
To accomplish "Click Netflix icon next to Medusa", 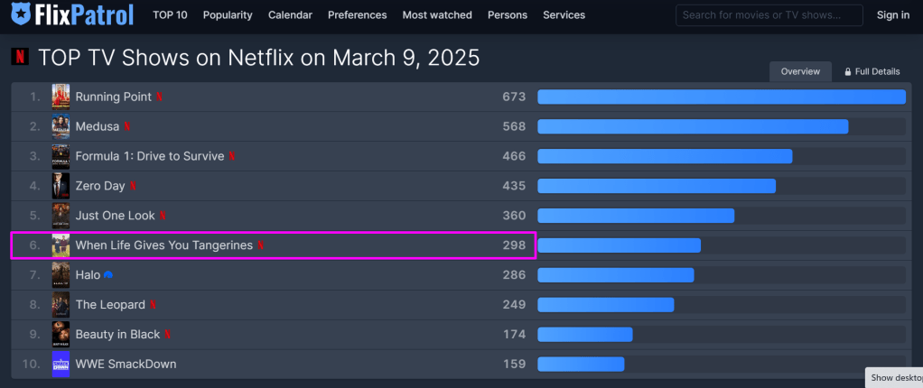I will click(127, 126).
